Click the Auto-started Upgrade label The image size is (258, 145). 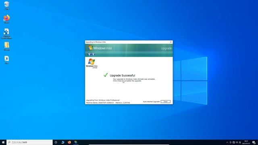pyautogui.click(x=151, y=102)
